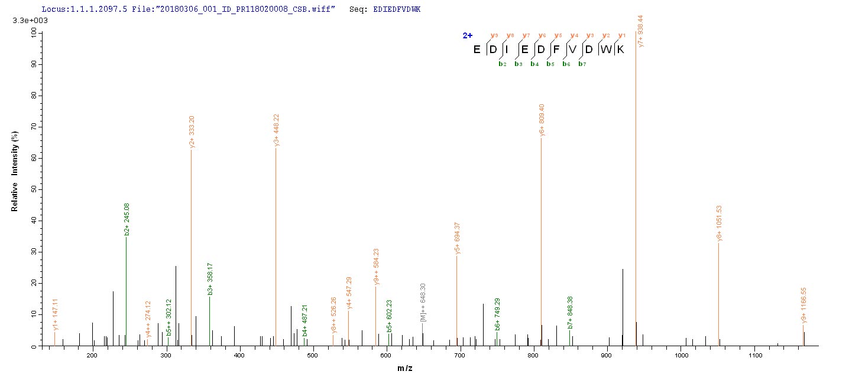Select the y8+ 1051.53 peak label
The width and height of the screenshot is (849, 381).
tap(720, 224)
